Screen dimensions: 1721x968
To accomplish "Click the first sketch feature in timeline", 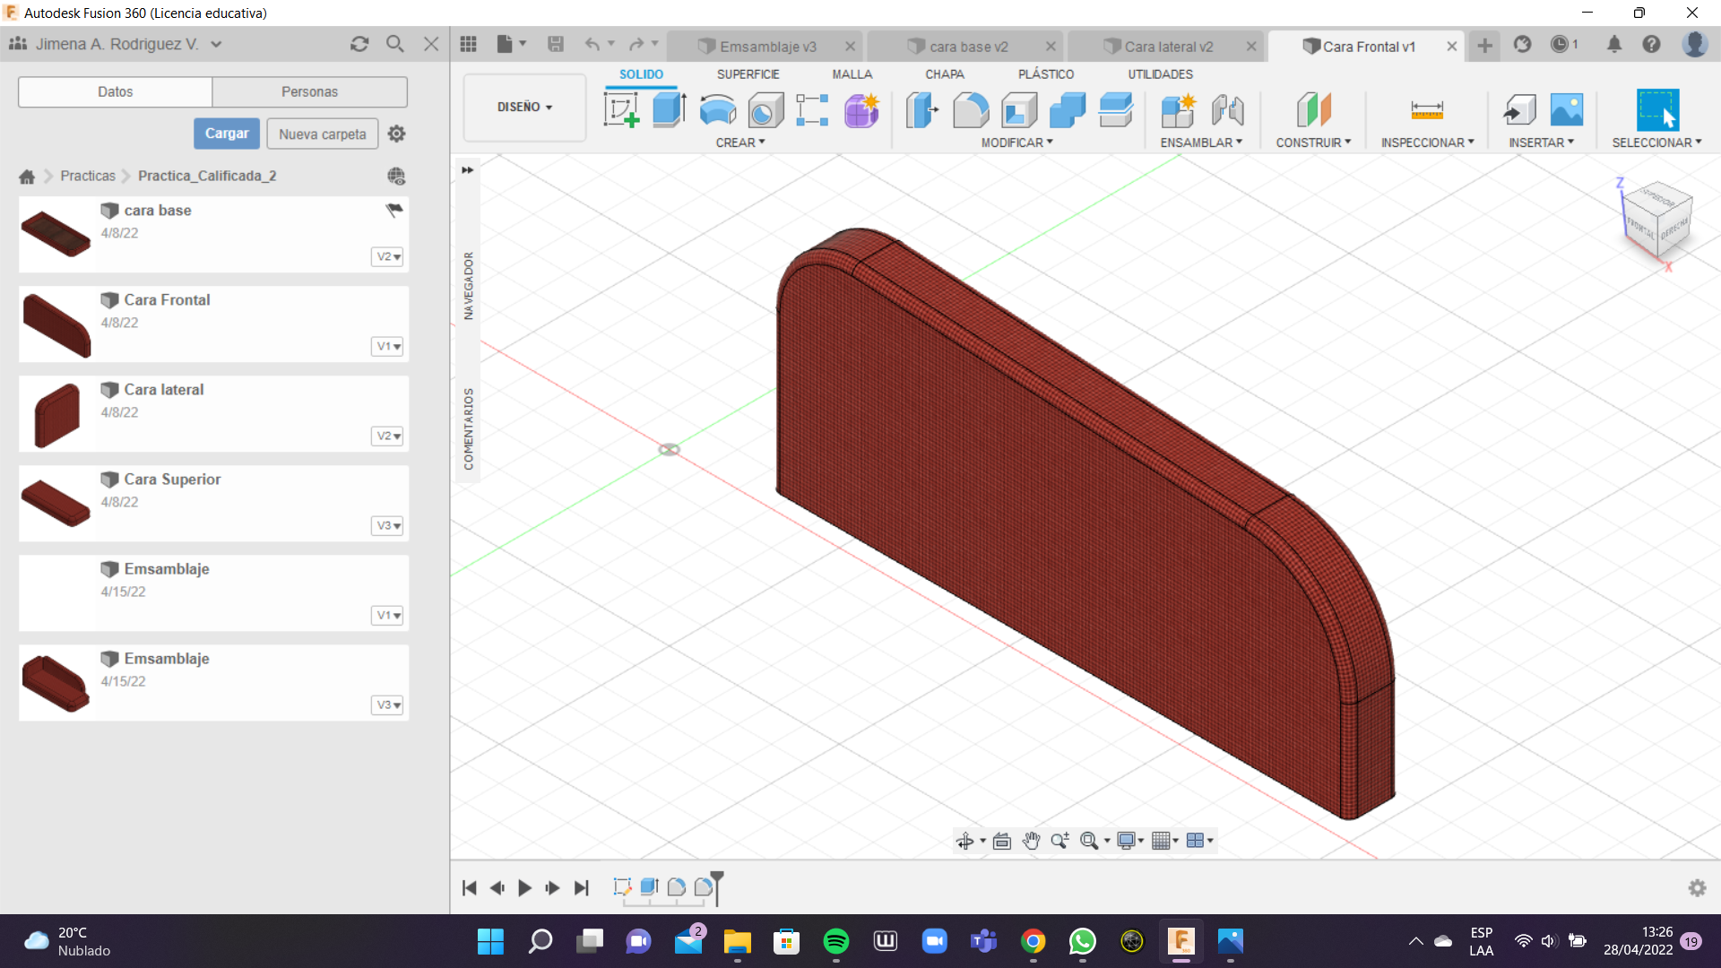I will [622, 887].
